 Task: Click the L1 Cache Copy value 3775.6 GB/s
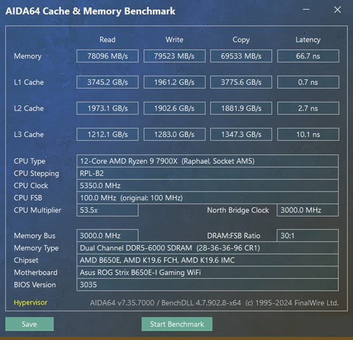[241, 82]
